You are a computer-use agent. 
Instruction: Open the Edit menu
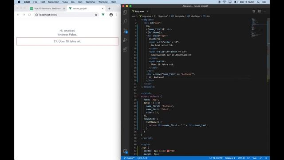43,2
